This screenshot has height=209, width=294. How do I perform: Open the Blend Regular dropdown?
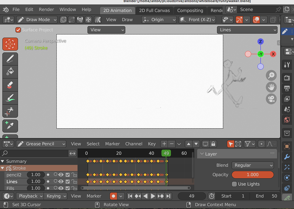253,165
